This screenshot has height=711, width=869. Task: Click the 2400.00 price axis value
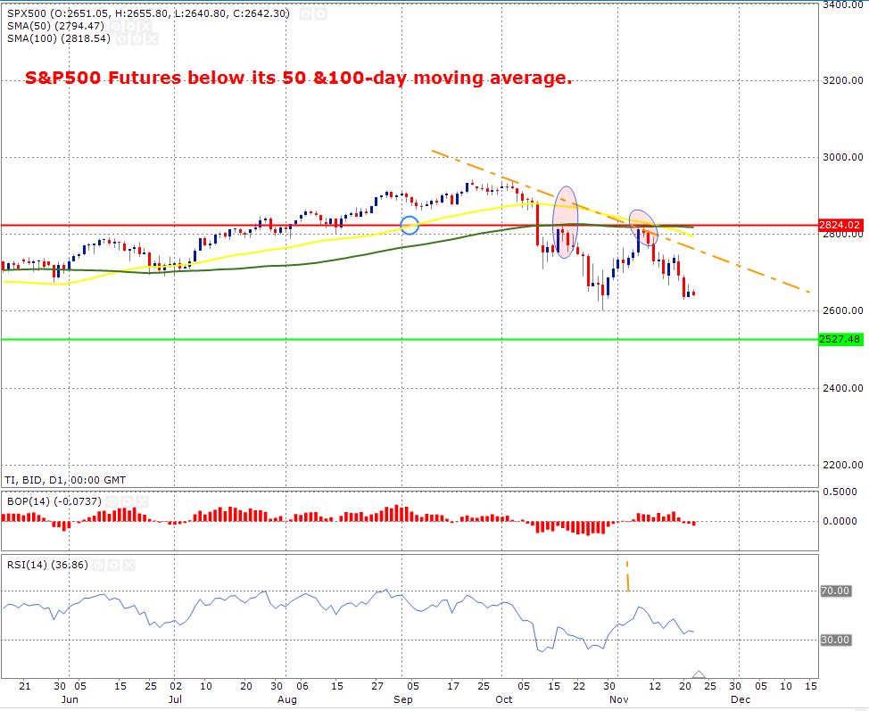click(x=843, y=388)
